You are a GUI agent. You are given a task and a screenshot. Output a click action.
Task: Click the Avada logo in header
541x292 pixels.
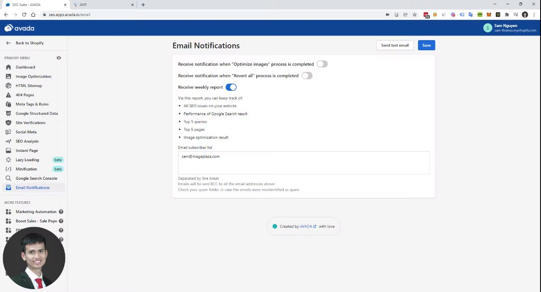[x=19, y=28]
